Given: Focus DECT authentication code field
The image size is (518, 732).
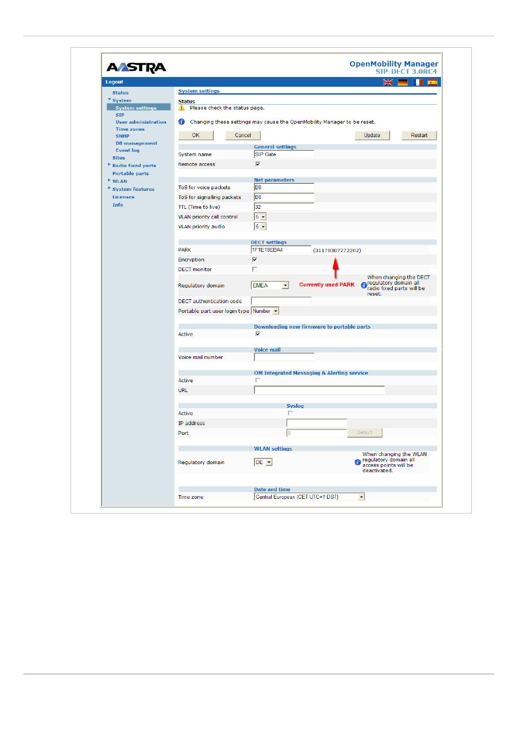Looking at the screenshot, I should point(281,301).
